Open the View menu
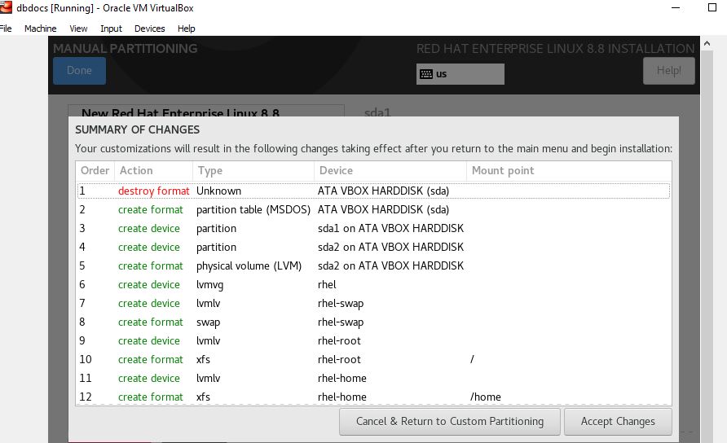 click(x=78, y=29)
